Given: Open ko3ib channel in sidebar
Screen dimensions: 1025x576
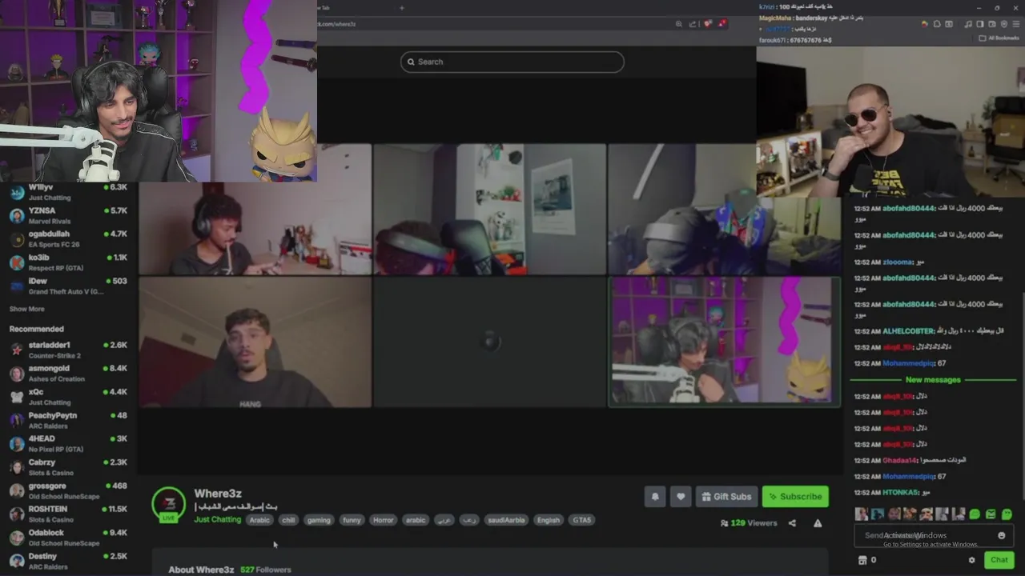Looking at the screenshot, I should [68, 262].
